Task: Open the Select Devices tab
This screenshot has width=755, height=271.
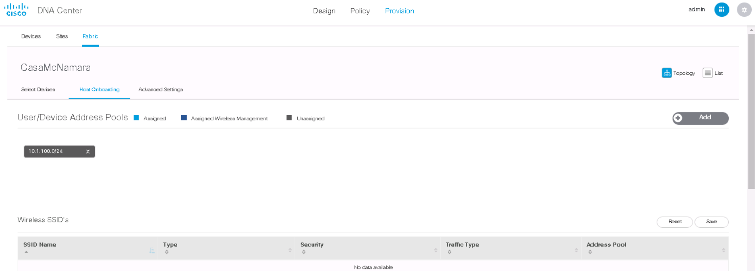Action: pos(38,90)
